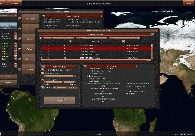Click right Quantity arrow of Production Speed slider
195x136 pixels.
click(x=75, y=82)
